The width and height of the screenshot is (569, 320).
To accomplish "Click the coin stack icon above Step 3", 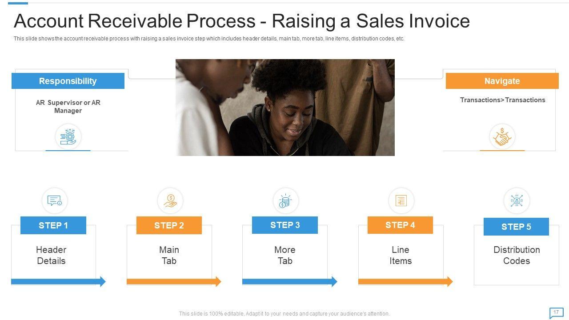I will [x=285, y=201].
